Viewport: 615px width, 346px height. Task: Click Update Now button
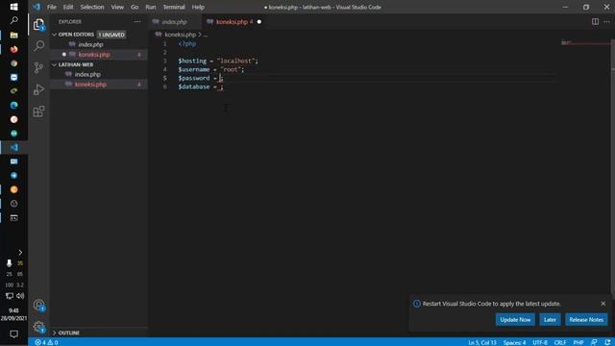point(515,319)
